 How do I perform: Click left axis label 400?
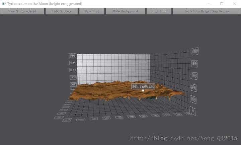[73, 63]
